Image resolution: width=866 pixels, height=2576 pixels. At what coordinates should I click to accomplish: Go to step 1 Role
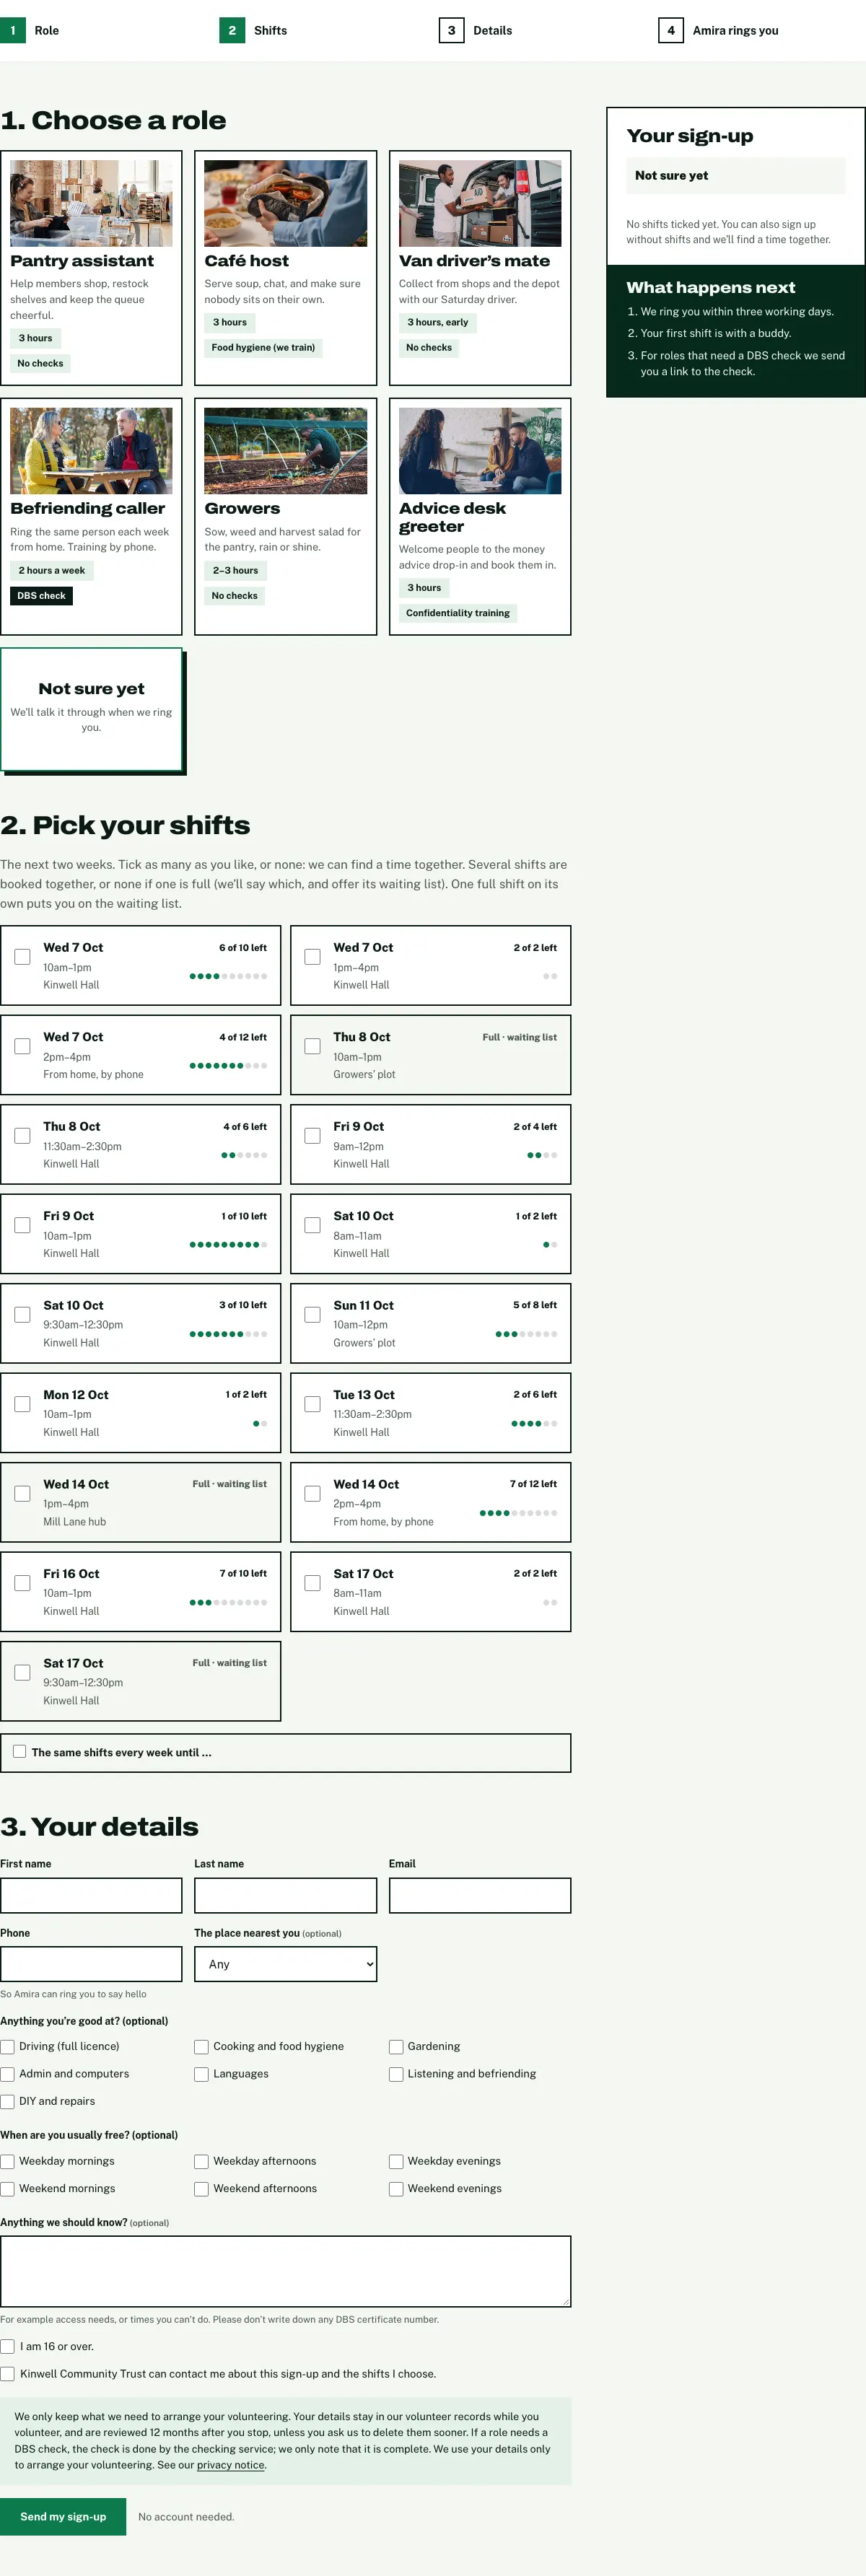click(30, 30)
